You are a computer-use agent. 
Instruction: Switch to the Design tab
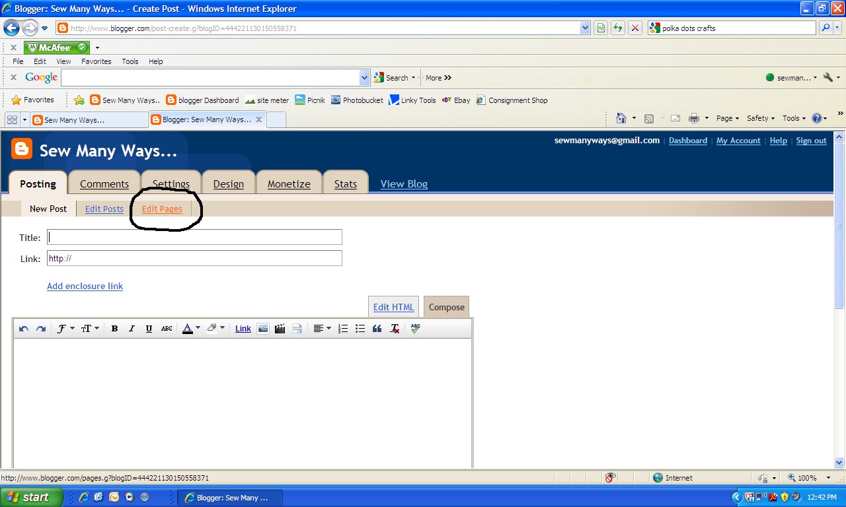[x=229, y=184]
